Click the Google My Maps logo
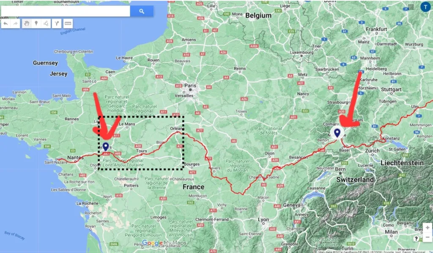The image size is (433, 253). click(164, 243)
